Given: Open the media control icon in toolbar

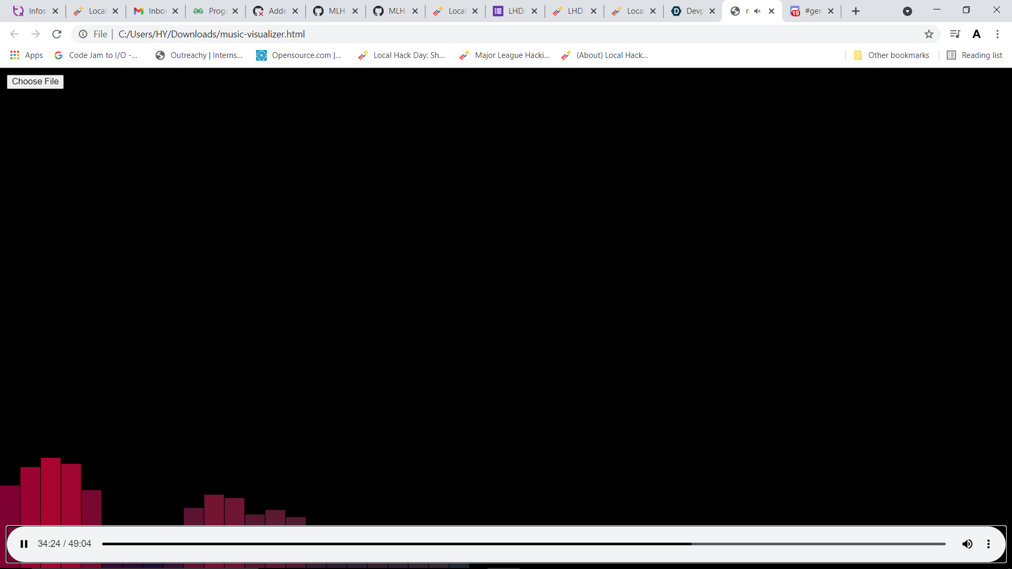Looking at the screenshot, I should [x=955, y=34].
